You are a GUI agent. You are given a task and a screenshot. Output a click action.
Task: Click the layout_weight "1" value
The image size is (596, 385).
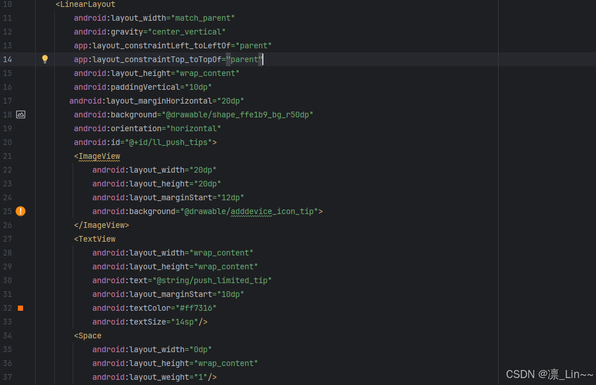tap(201, 378)
